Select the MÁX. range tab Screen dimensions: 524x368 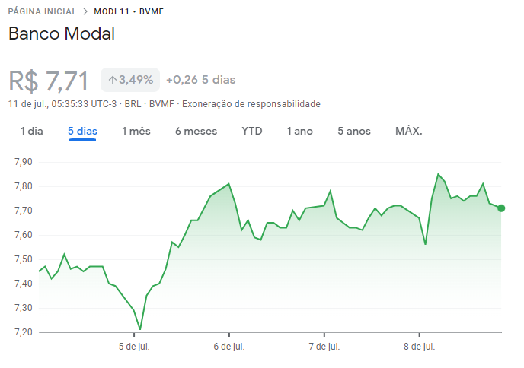click(409, 131)
